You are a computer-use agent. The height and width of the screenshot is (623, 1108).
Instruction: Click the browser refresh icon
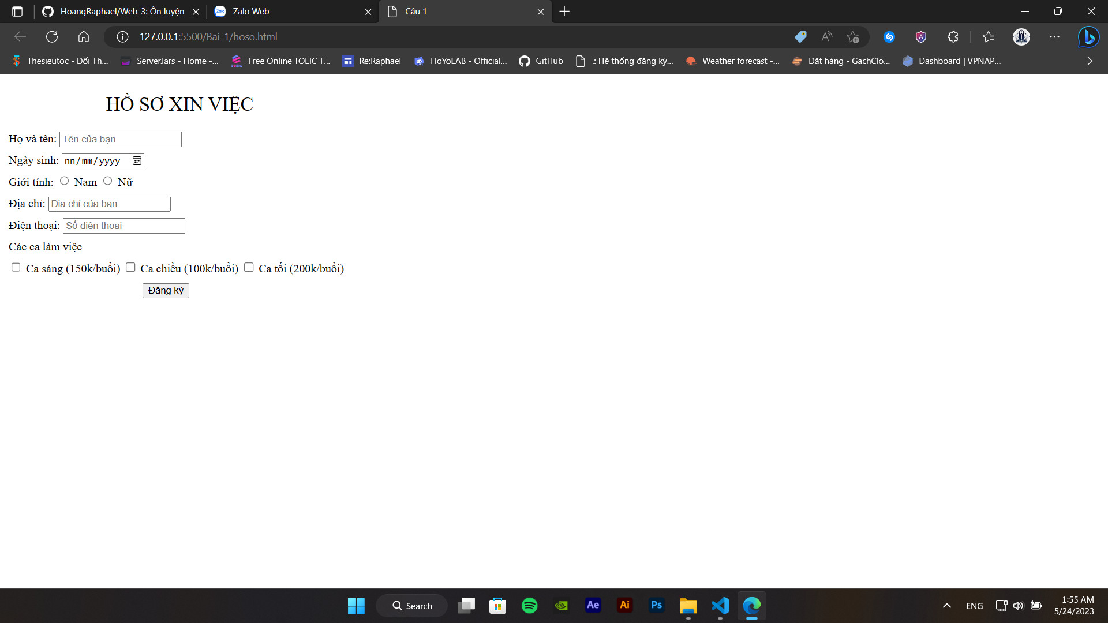52,37
